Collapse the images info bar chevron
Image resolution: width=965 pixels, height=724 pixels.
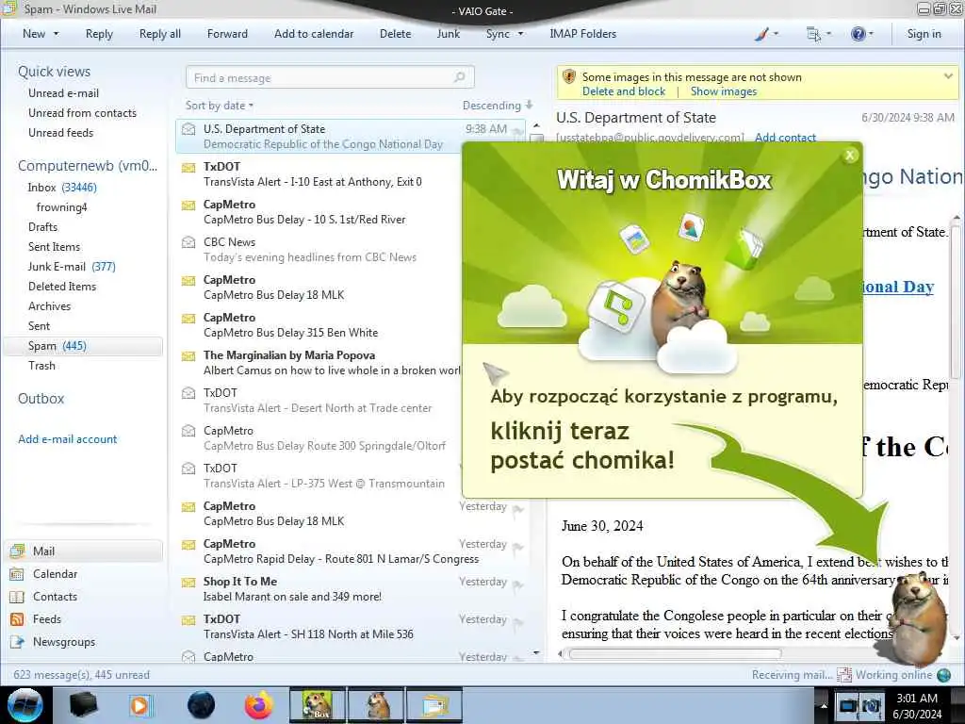coord(948,77)
